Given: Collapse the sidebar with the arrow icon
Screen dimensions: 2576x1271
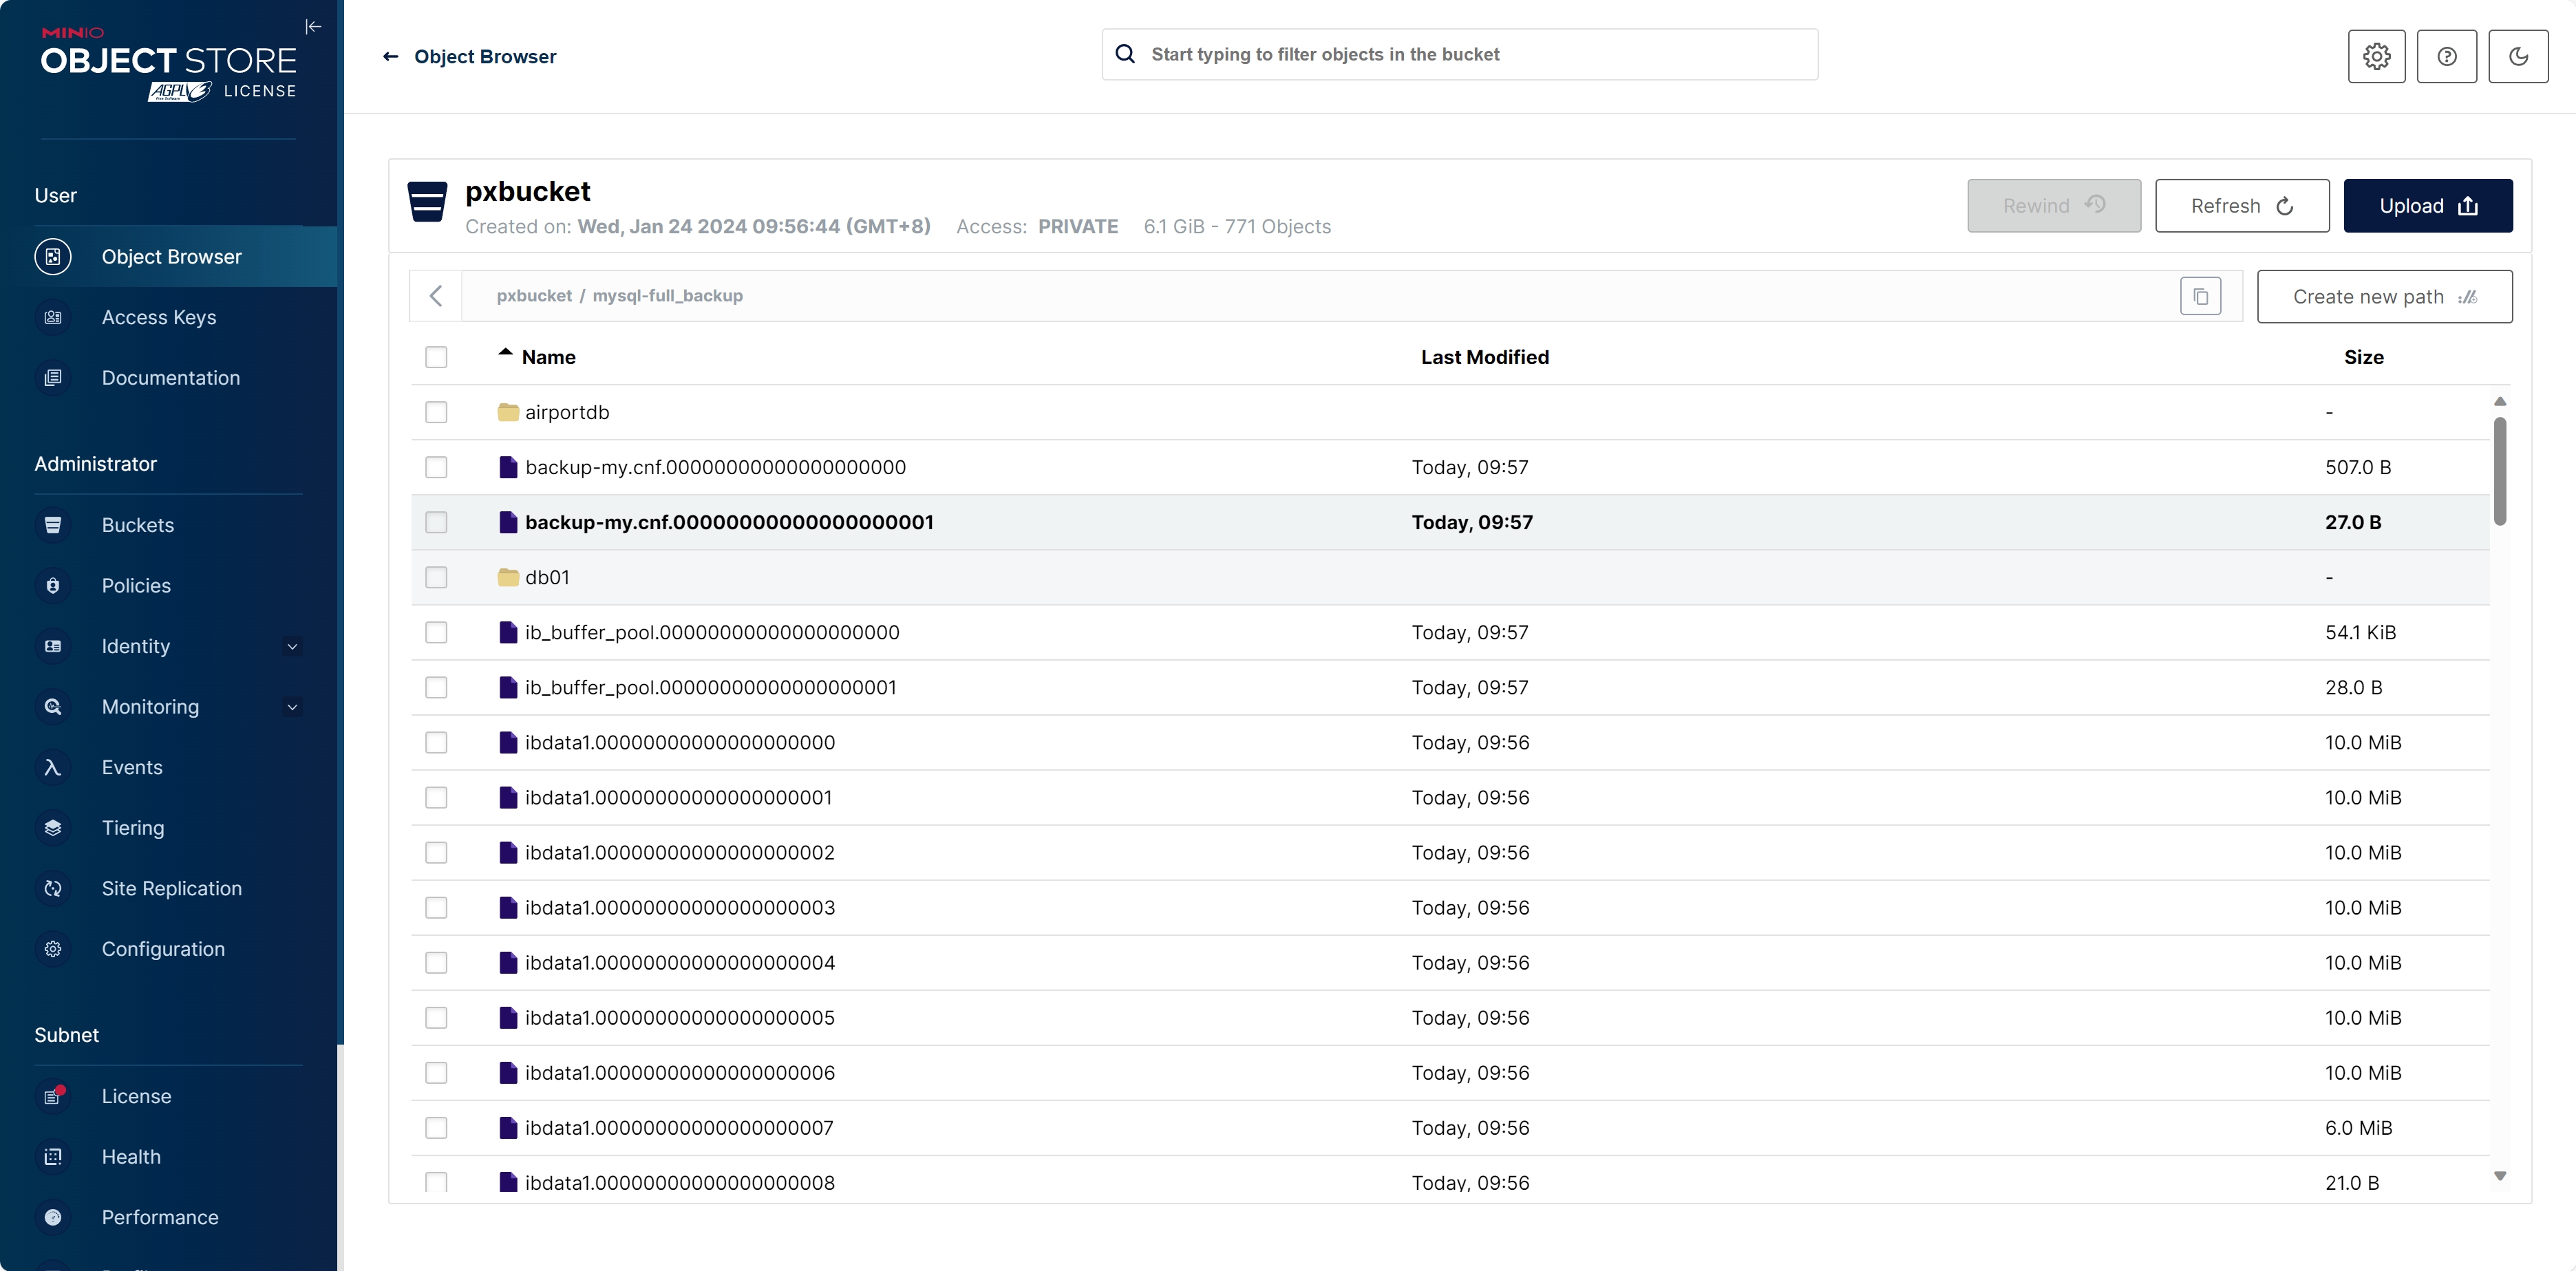Looking at the screenshot, I should [313, 27].
